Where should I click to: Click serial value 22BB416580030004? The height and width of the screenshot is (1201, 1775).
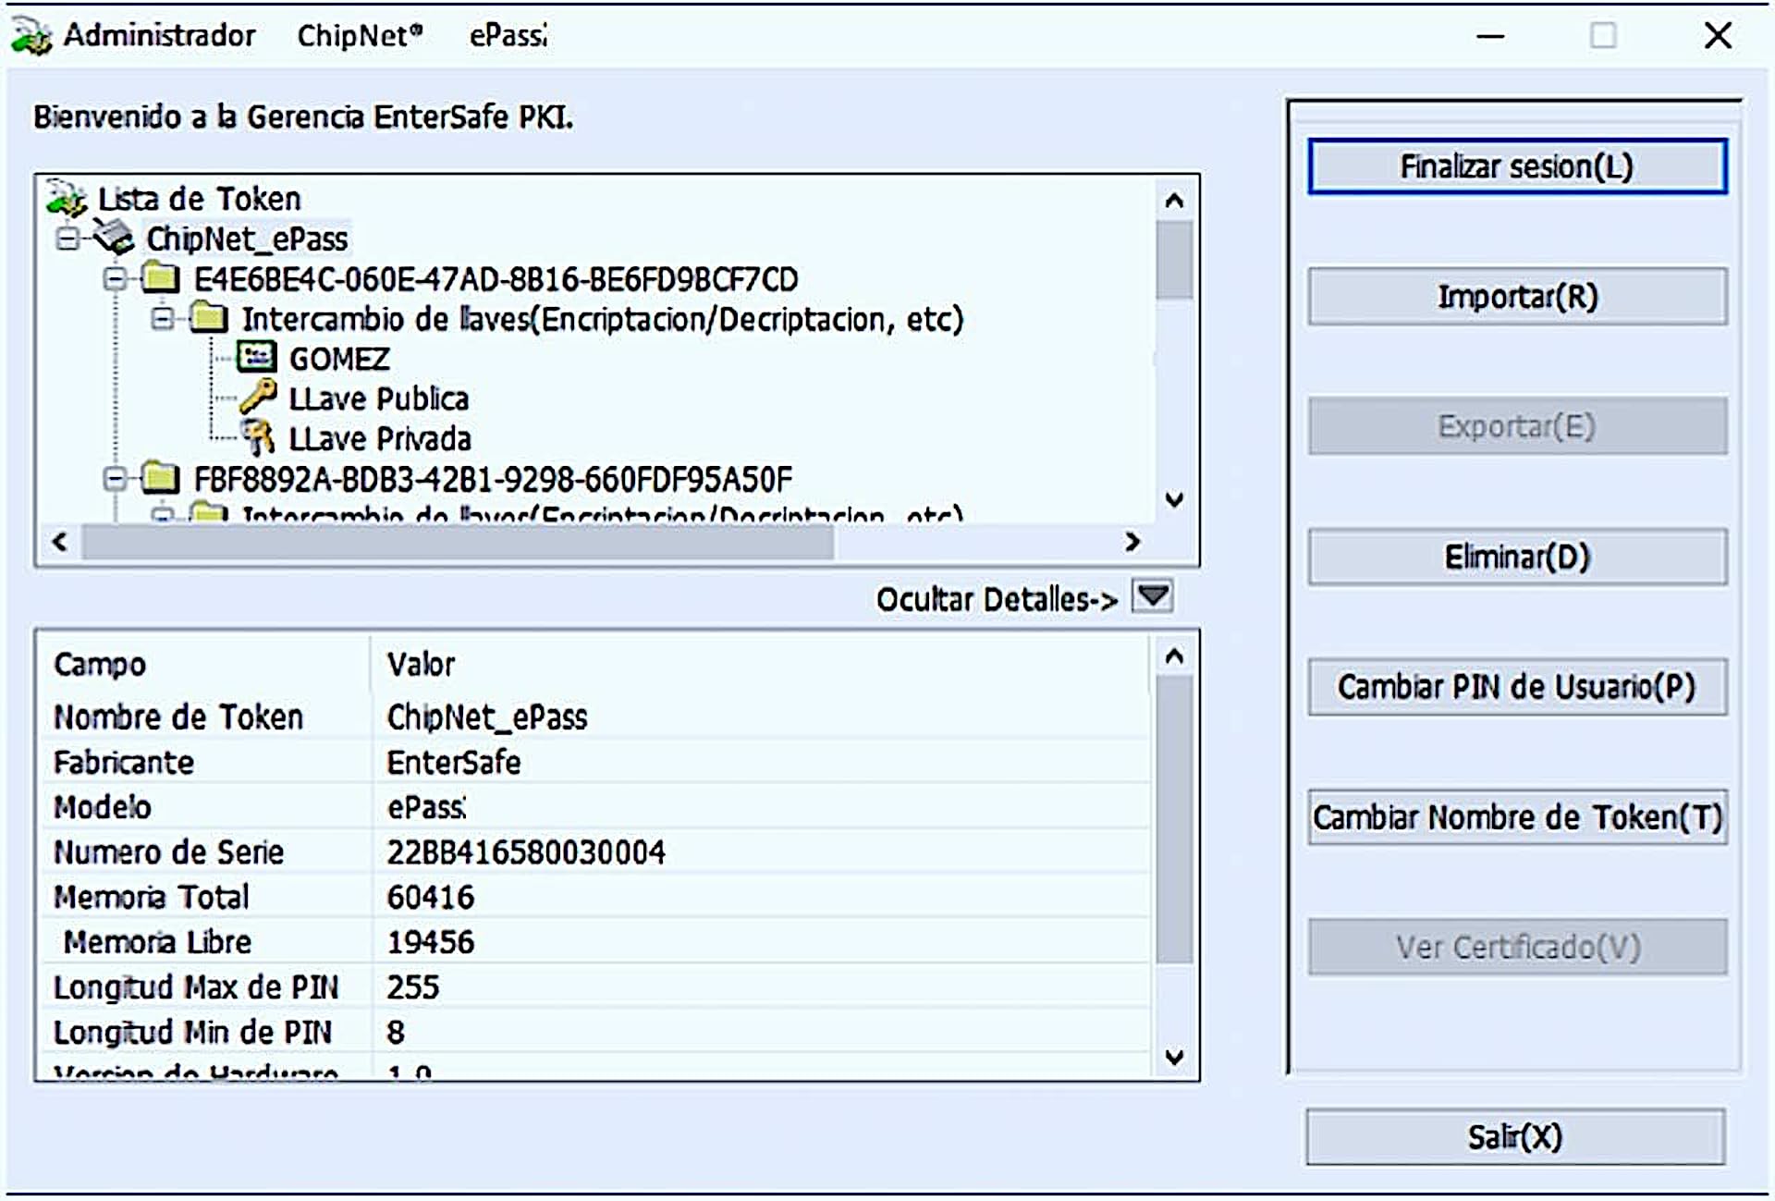(526, 852)
